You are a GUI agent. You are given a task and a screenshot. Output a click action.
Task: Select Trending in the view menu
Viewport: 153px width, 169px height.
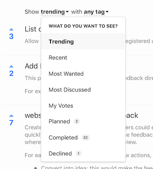(x=83, y=42)
